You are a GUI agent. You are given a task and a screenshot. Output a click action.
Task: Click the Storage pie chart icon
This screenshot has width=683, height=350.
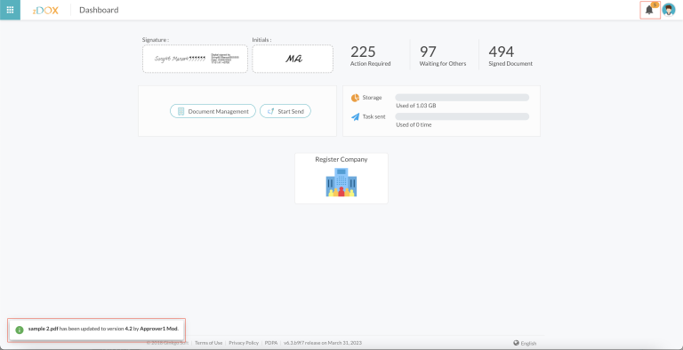pos(355,98)
